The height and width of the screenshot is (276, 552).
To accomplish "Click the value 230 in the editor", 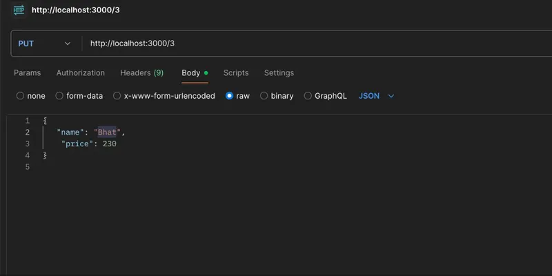I will point(110,144).
